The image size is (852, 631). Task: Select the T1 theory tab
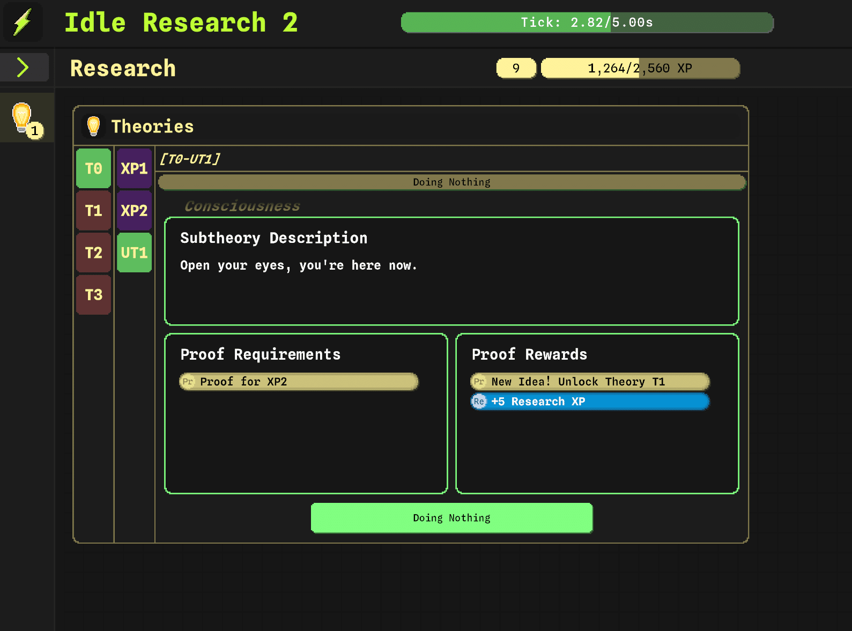[94, 211]
